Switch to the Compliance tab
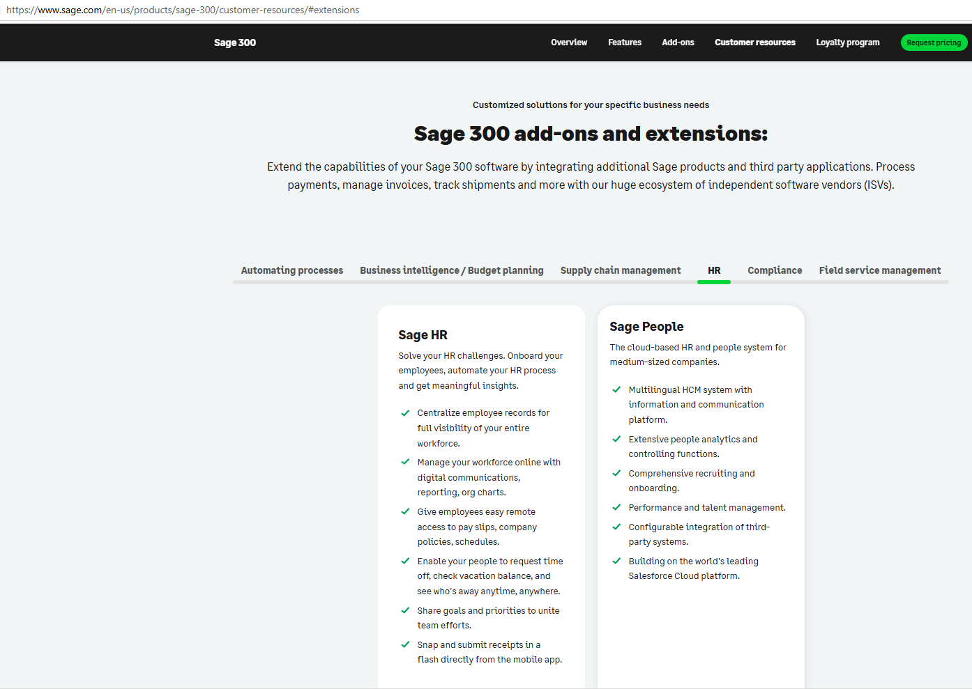Screen dimensions: 972x689 (775, 270)
